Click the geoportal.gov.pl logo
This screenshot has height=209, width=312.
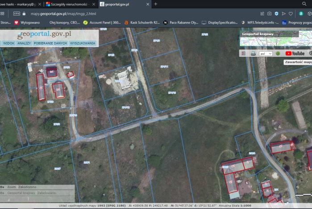[x=44, y=34]
